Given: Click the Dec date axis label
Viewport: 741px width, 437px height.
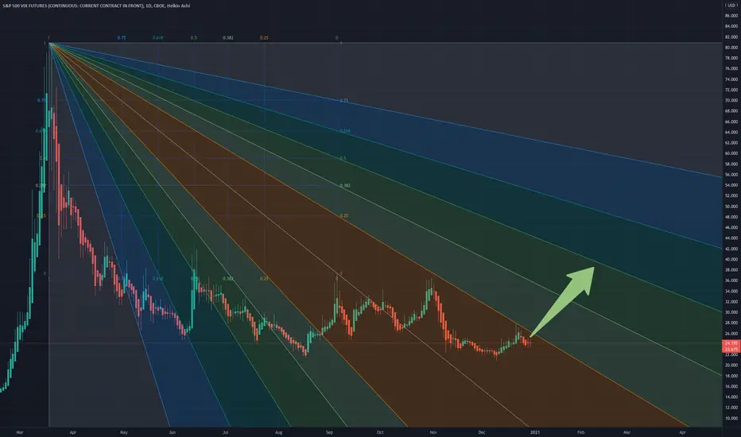Looking at the screenshot, I should (x=482, y=432).
